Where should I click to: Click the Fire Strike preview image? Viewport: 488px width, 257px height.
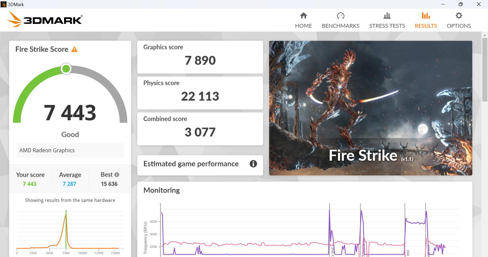point(371,108)
